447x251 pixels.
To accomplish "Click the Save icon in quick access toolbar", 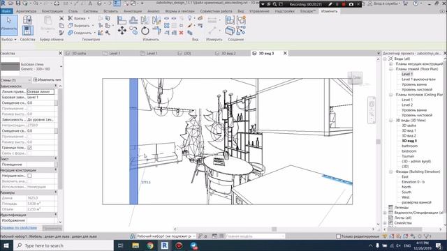I will pyautogui.click(x=18, y=3).
